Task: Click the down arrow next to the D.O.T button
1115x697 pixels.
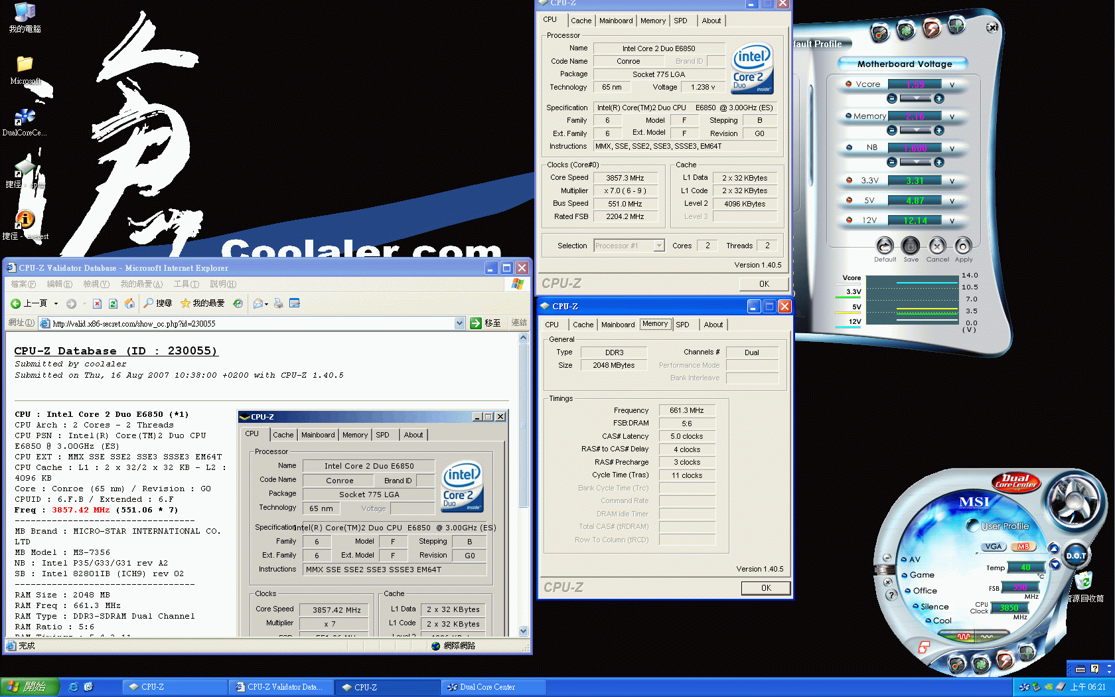Action: [1055, 564]
